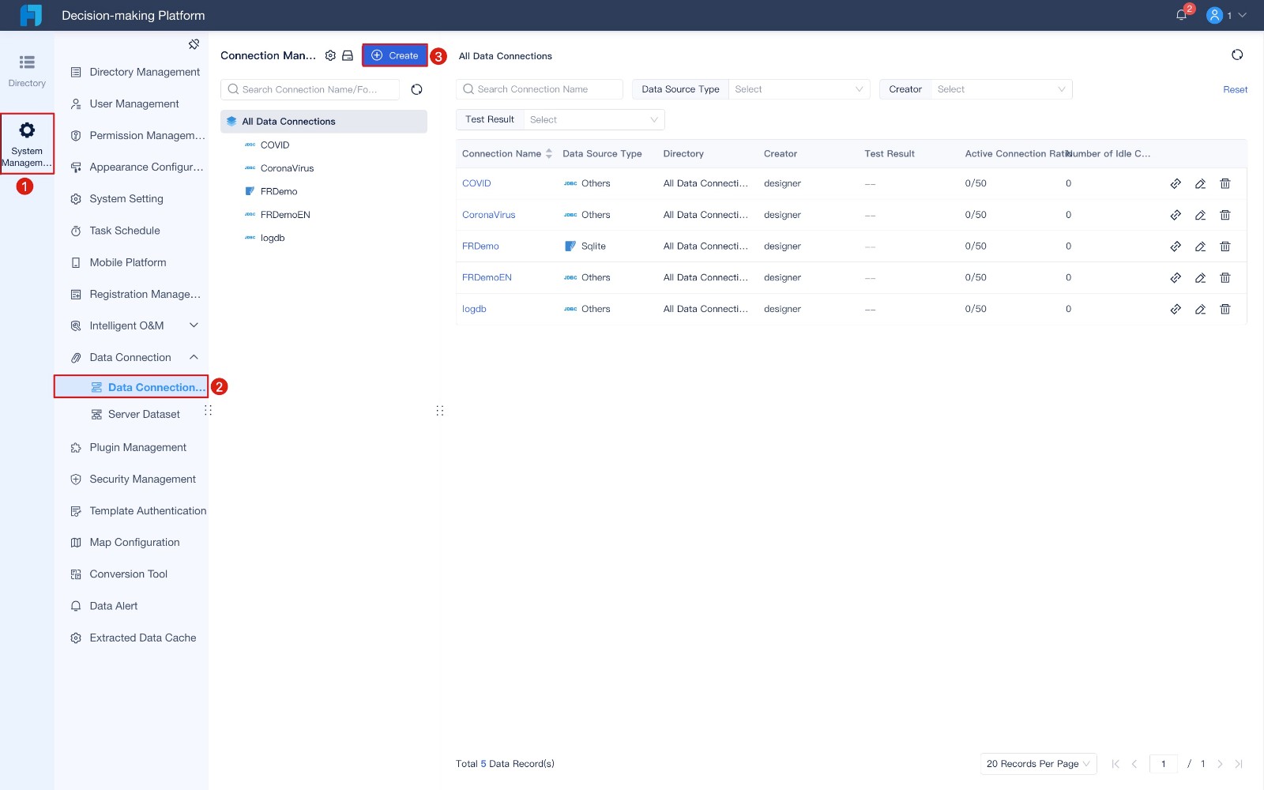Delete the COVID data connection
The height and width of the screenshot is (790, 1264).
click(x=1225, y=183)
